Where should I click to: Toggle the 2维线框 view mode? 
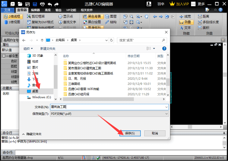(x=13, y=16)
